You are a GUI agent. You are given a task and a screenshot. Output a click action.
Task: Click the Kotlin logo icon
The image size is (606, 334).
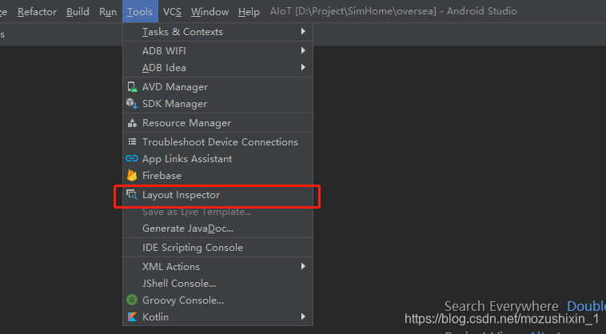[132, 316]
